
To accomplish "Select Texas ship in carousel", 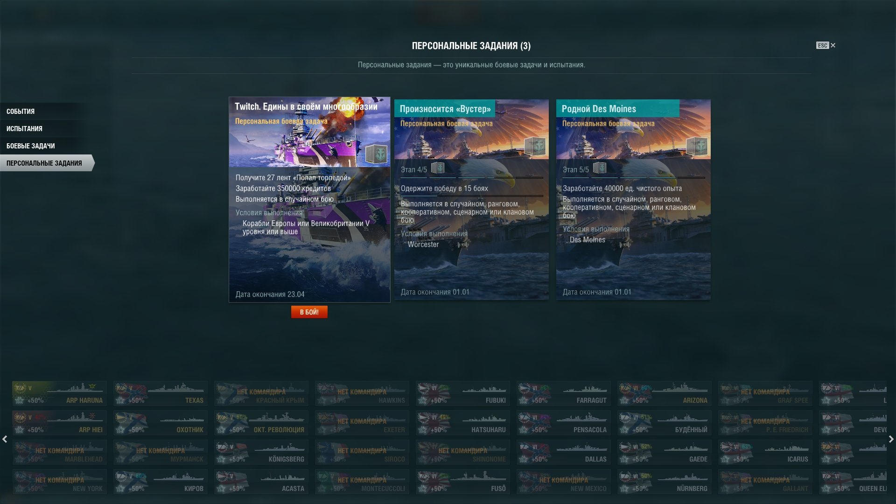I will click(160, 393).
